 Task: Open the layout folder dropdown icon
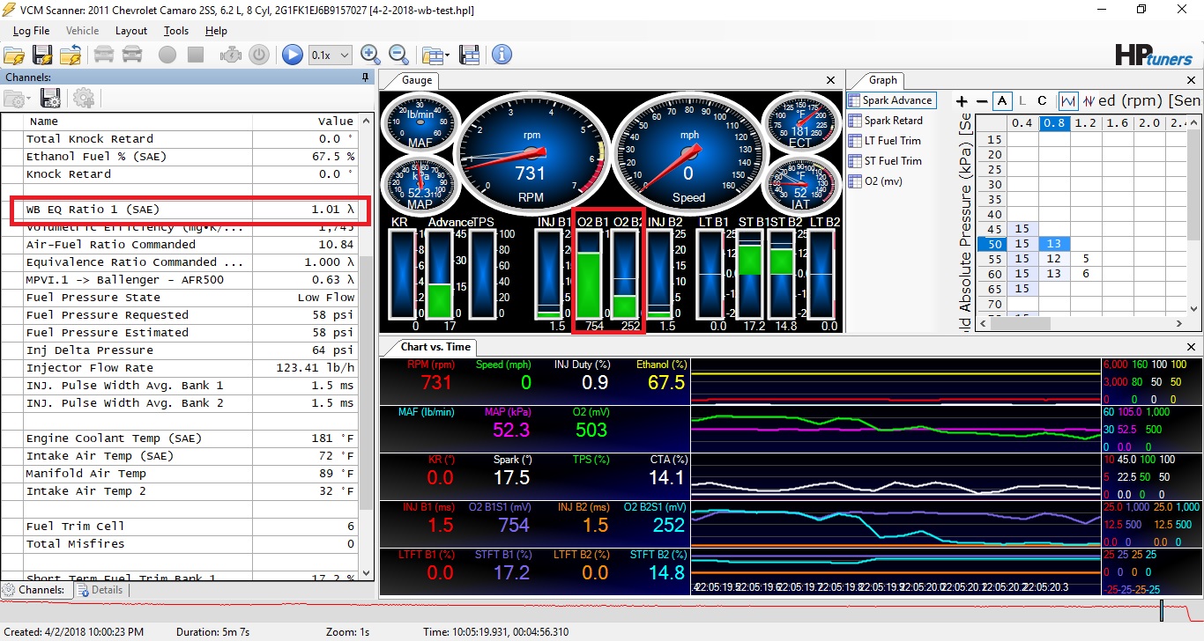[435, 55]
